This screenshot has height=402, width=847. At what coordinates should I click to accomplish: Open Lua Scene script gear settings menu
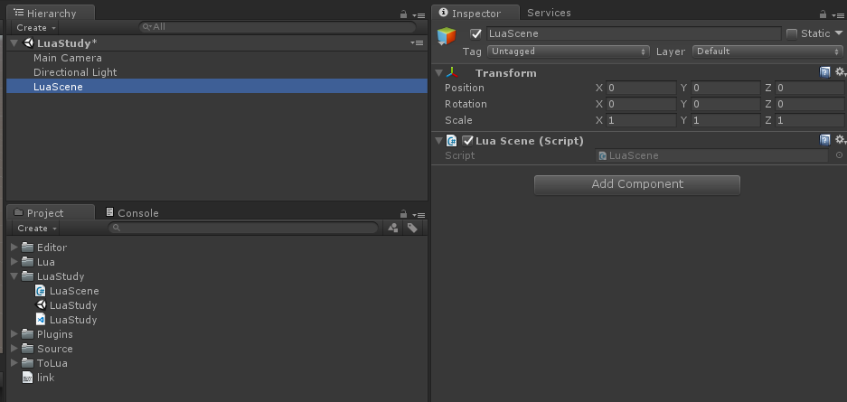click(840, 140)
